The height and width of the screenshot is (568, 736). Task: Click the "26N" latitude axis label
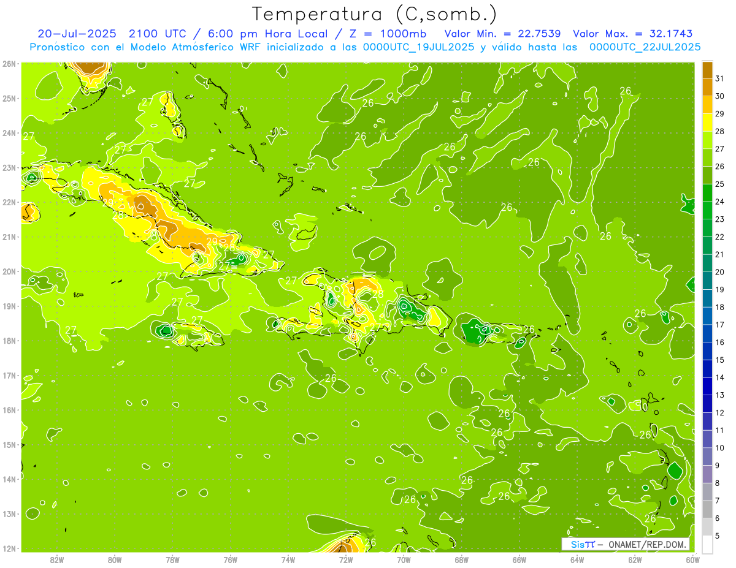tap(9, 64)
